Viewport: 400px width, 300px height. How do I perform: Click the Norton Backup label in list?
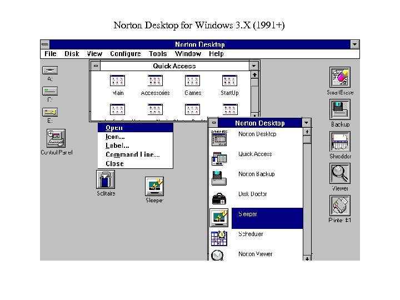pyautogui.click(x=256, y=174)
